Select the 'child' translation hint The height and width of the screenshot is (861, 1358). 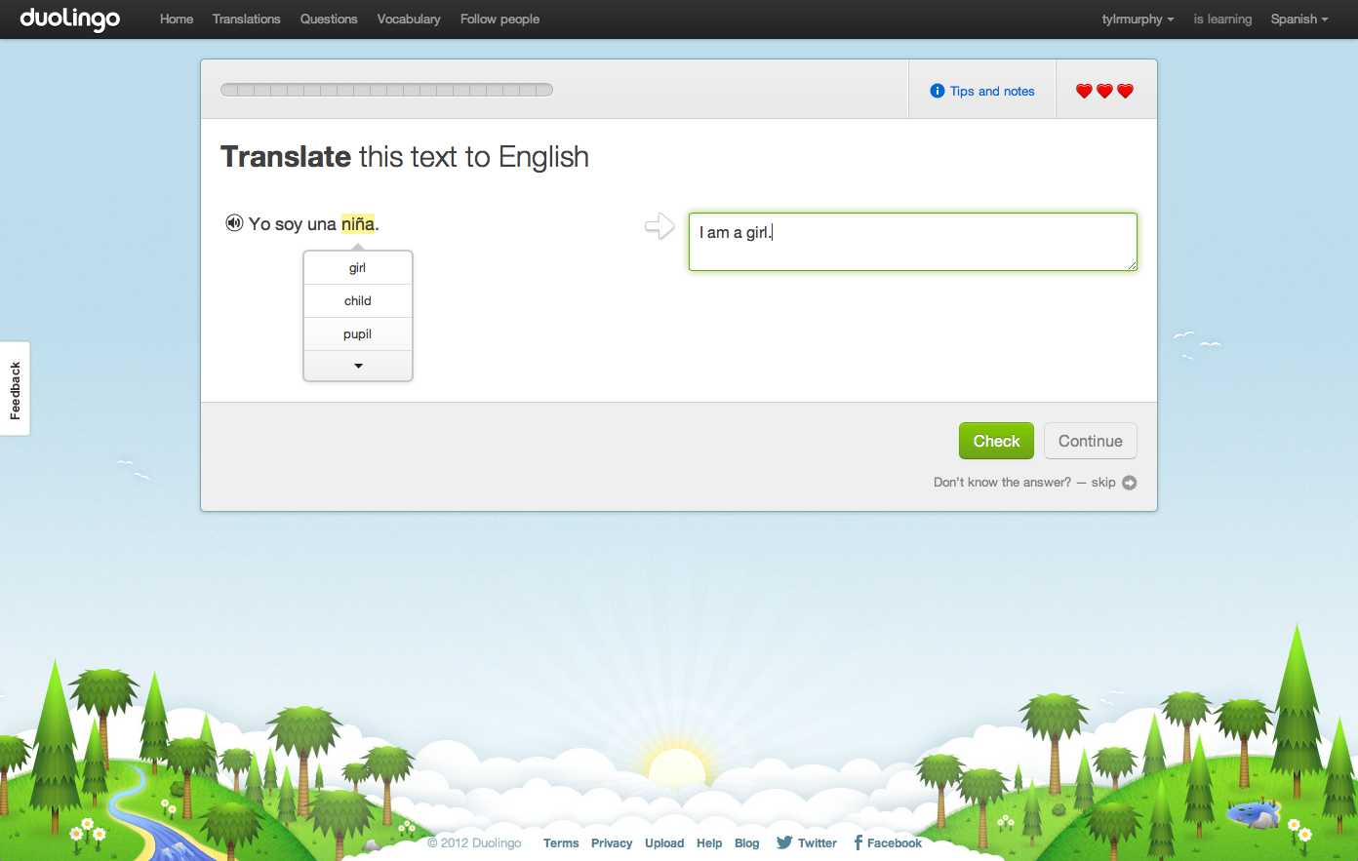358,301
